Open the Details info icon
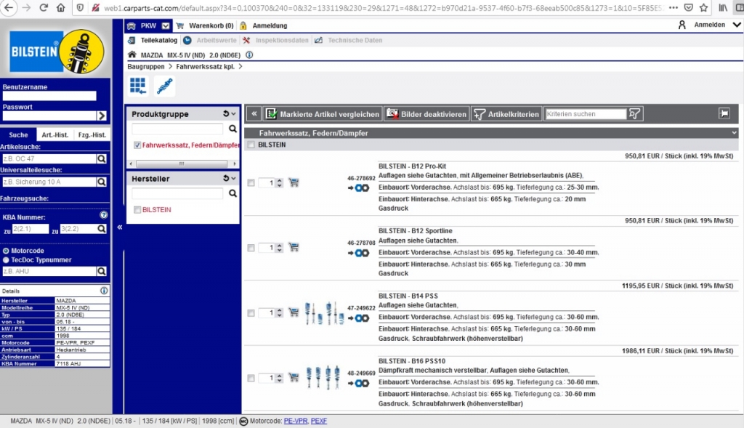Image resolution: width=744 pixels, height=428 pixels. tap(104, 291)
